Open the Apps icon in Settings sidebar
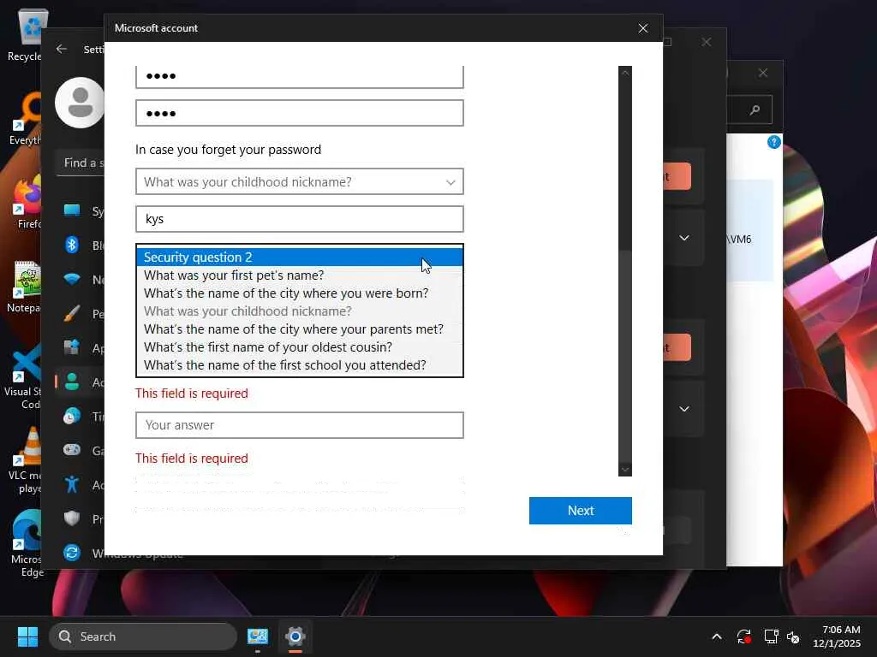Viewport: 877px width, 657px height. click(x=72, y=347)
